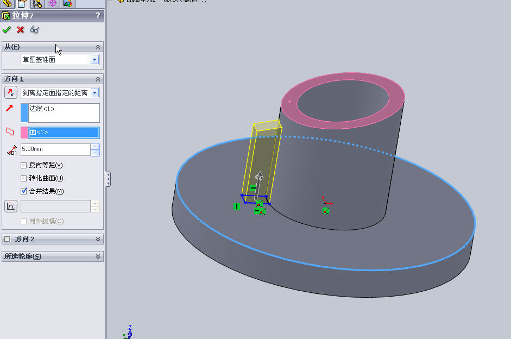Viewport: 511px width, 339px height.
Task: Click the red extrude direction arrow icon
Action: point(9,108)
